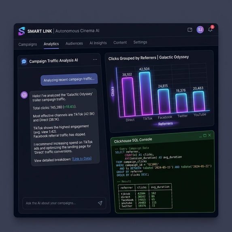Select the YouTube bar in chart
Viewport: 232px width, 232px height.
199,101
